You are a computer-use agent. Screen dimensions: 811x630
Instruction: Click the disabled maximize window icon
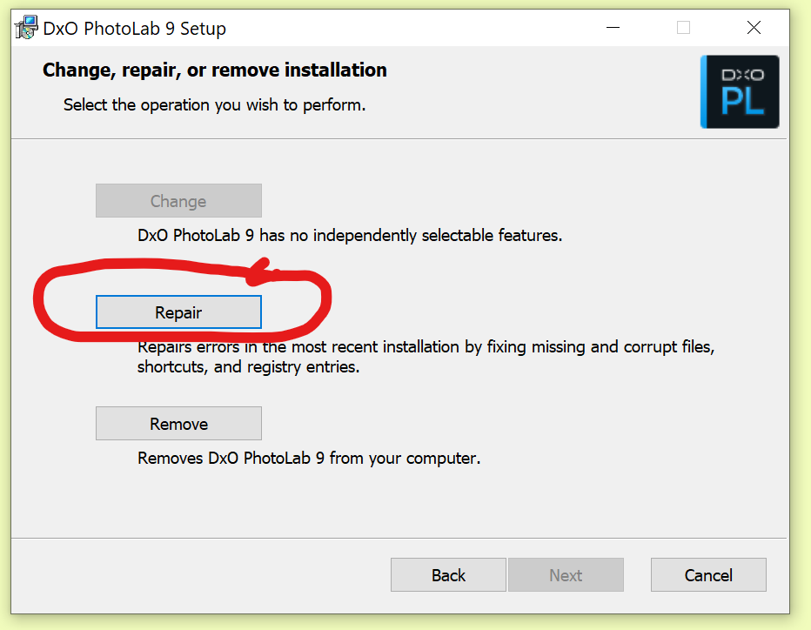point(683,28)
